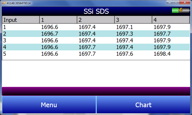This screenshot has height=115, width=192.
Task: Click the application icon in title bar
Action: click(x=4, y=3)
